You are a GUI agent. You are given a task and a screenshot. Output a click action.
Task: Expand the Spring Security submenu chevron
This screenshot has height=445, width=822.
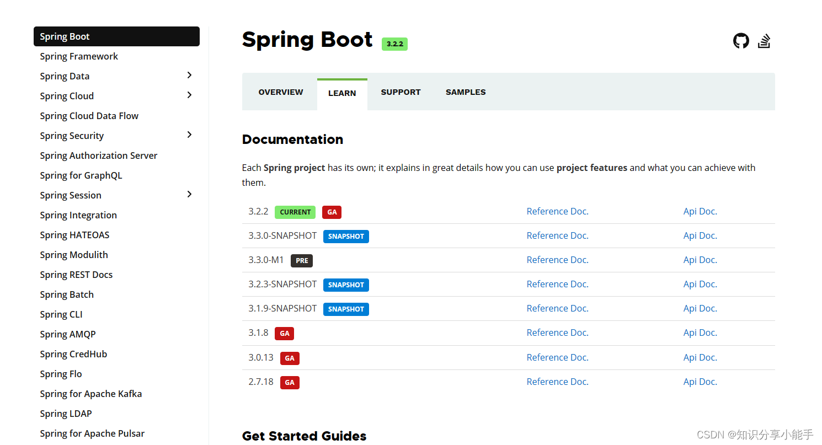click(189, 135)
